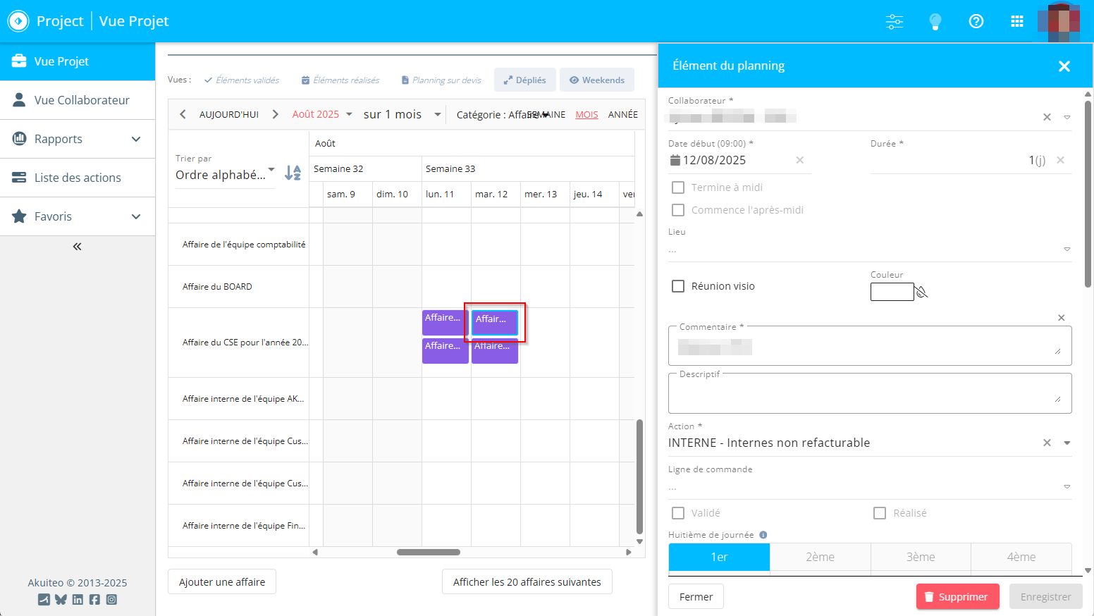Switch to ANNÉE view
The width and height of the screenshot is (1094, 616).
622,114
